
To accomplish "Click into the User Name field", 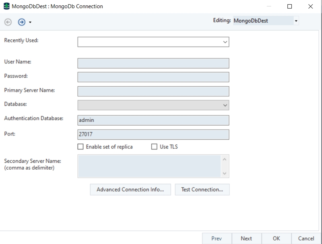I will coord(153,63).
